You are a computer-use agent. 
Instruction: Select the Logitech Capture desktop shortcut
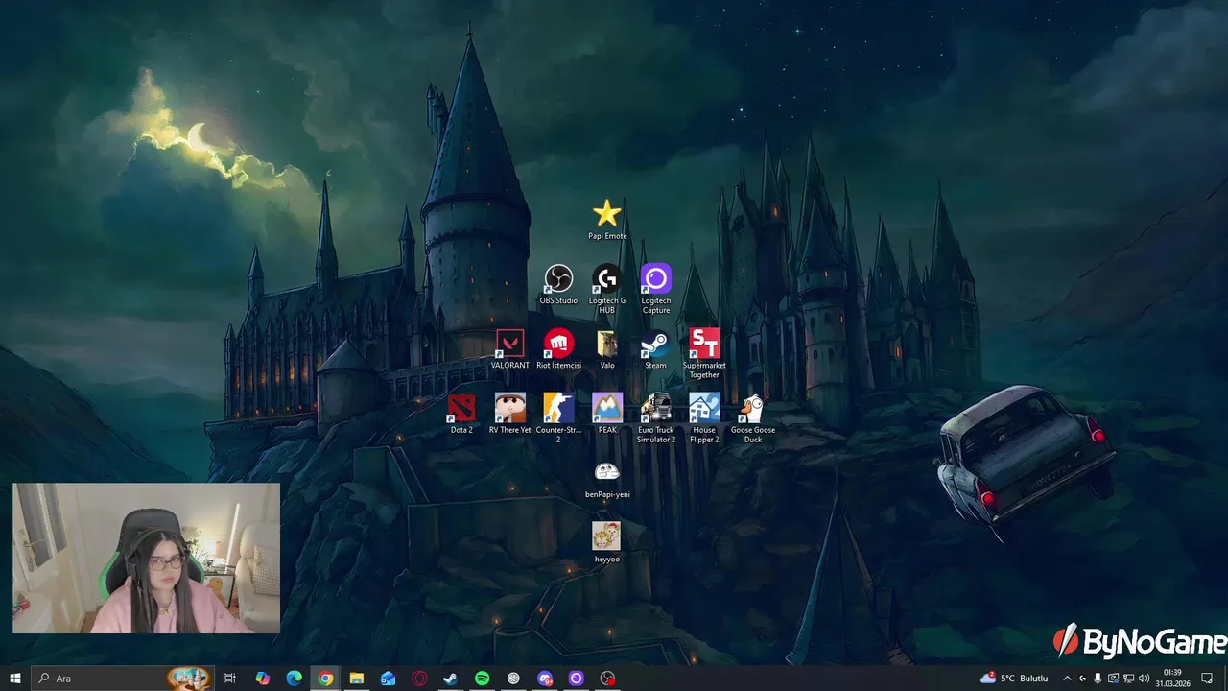tap(656, 289)
